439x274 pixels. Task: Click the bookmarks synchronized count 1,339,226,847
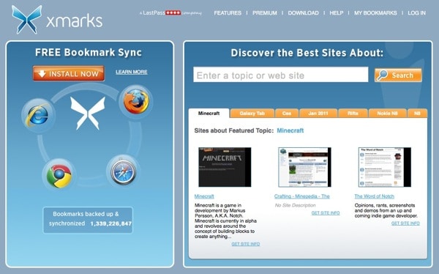coord(111,223)
